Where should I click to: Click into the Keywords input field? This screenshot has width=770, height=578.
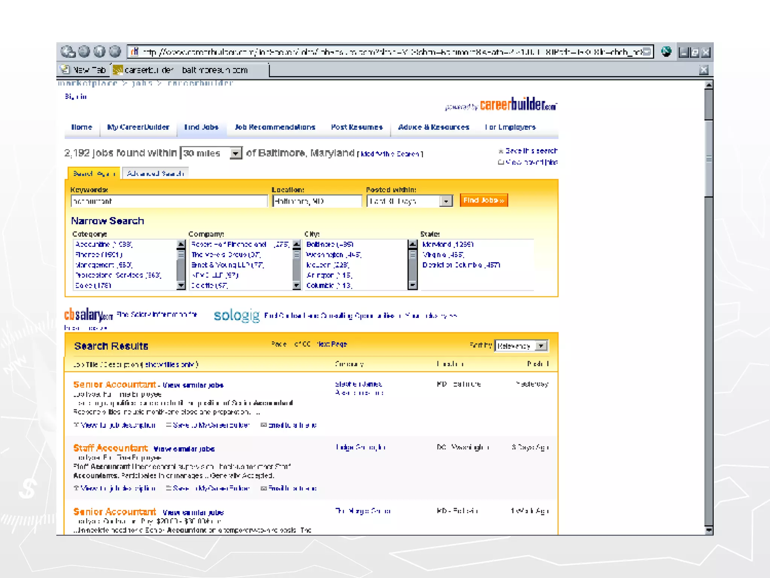coord(169,201)
